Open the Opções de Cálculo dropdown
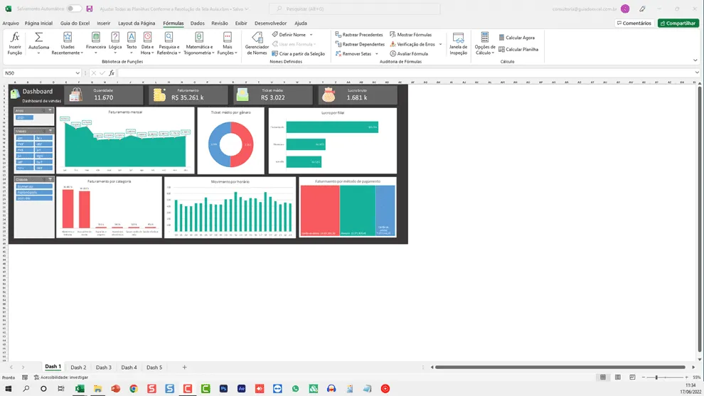 pyautogui.click(x=485, y=43)
